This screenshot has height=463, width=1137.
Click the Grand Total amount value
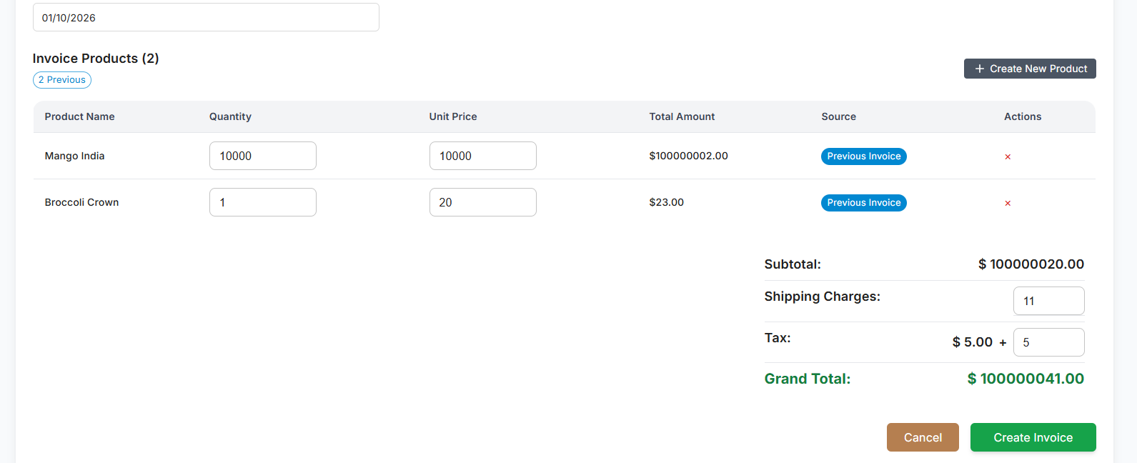click(x=1026, y=379)
